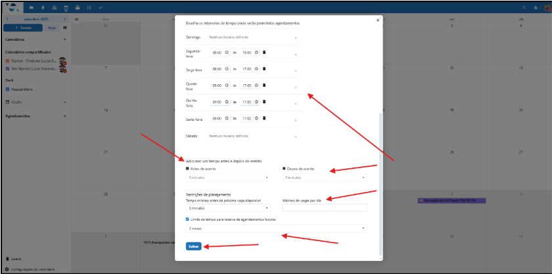Image resolution: width=552 pixels, height=274 pixels.
Task: Close the appointment settings dialog
Action: click(378, 20)
